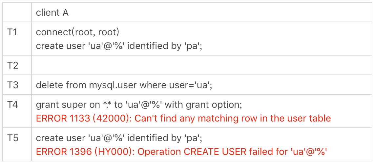
Task: Select the T2 row label
Action: coord(12,65)
